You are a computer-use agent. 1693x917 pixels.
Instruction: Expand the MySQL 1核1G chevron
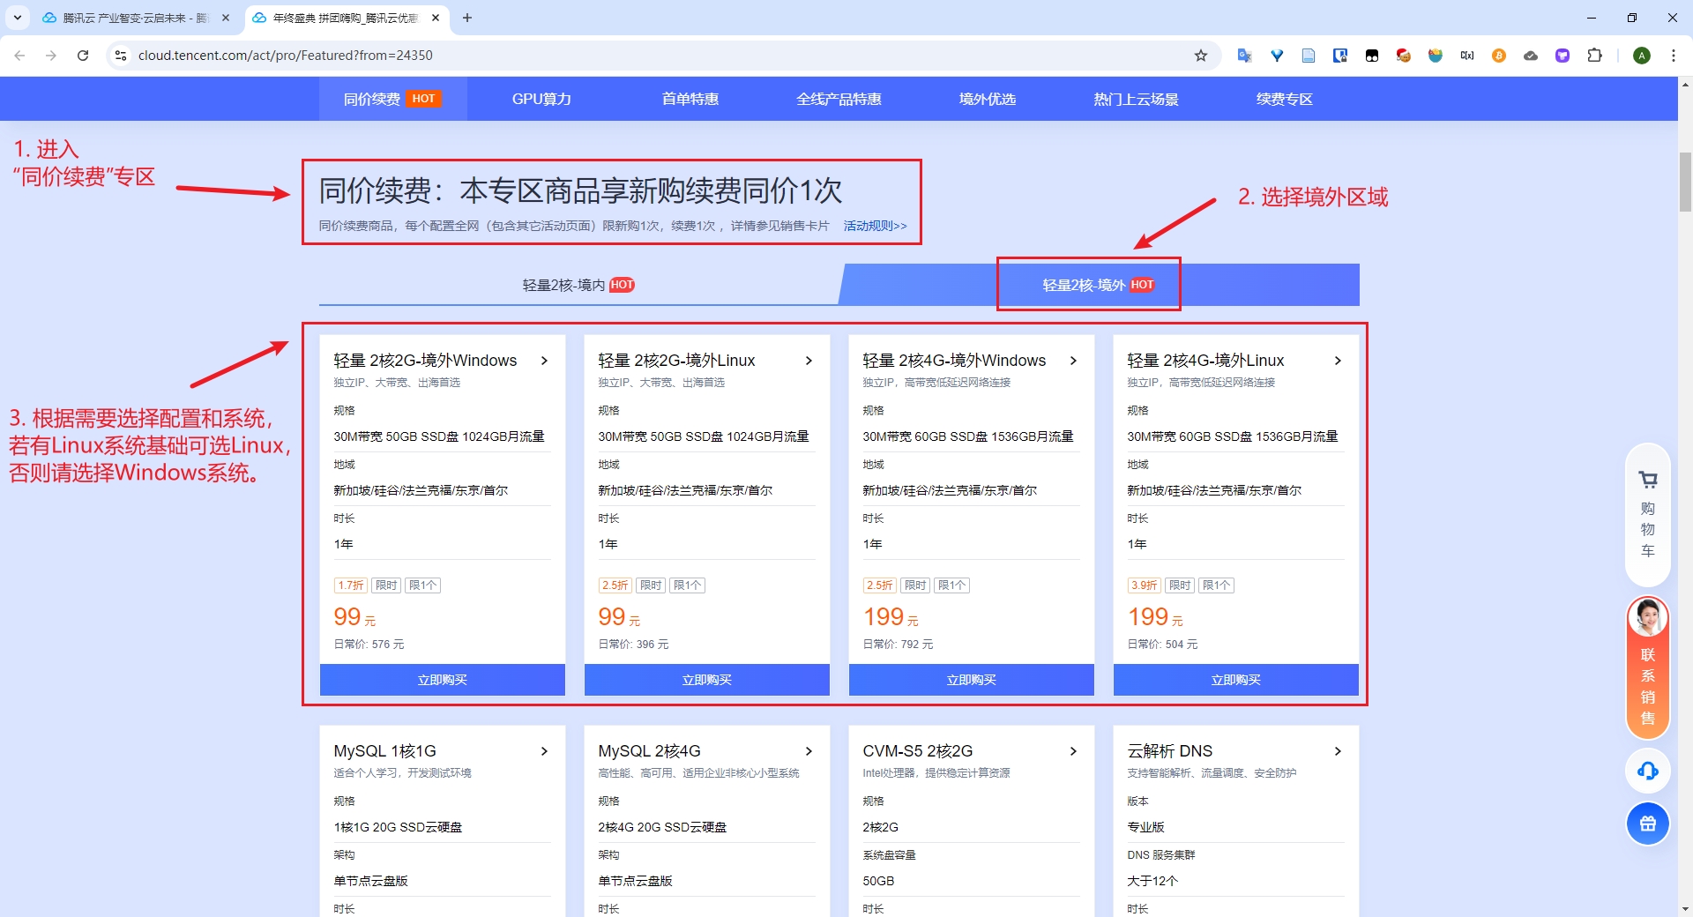544,751
